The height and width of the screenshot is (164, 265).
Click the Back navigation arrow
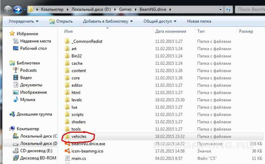tap(8, 10)
